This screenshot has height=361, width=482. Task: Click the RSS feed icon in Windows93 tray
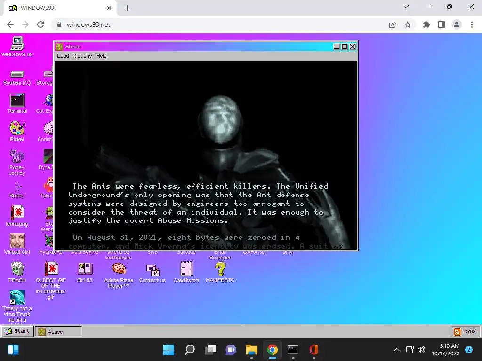tap(458, 331)
